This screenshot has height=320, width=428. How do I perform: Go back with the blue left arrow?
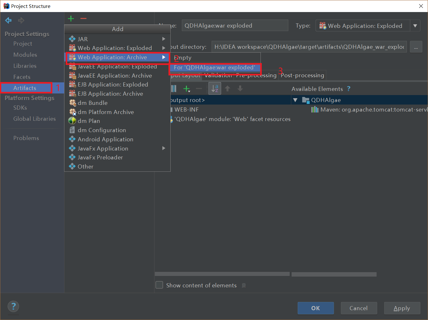pyautogui.click(x=8, y=21)
